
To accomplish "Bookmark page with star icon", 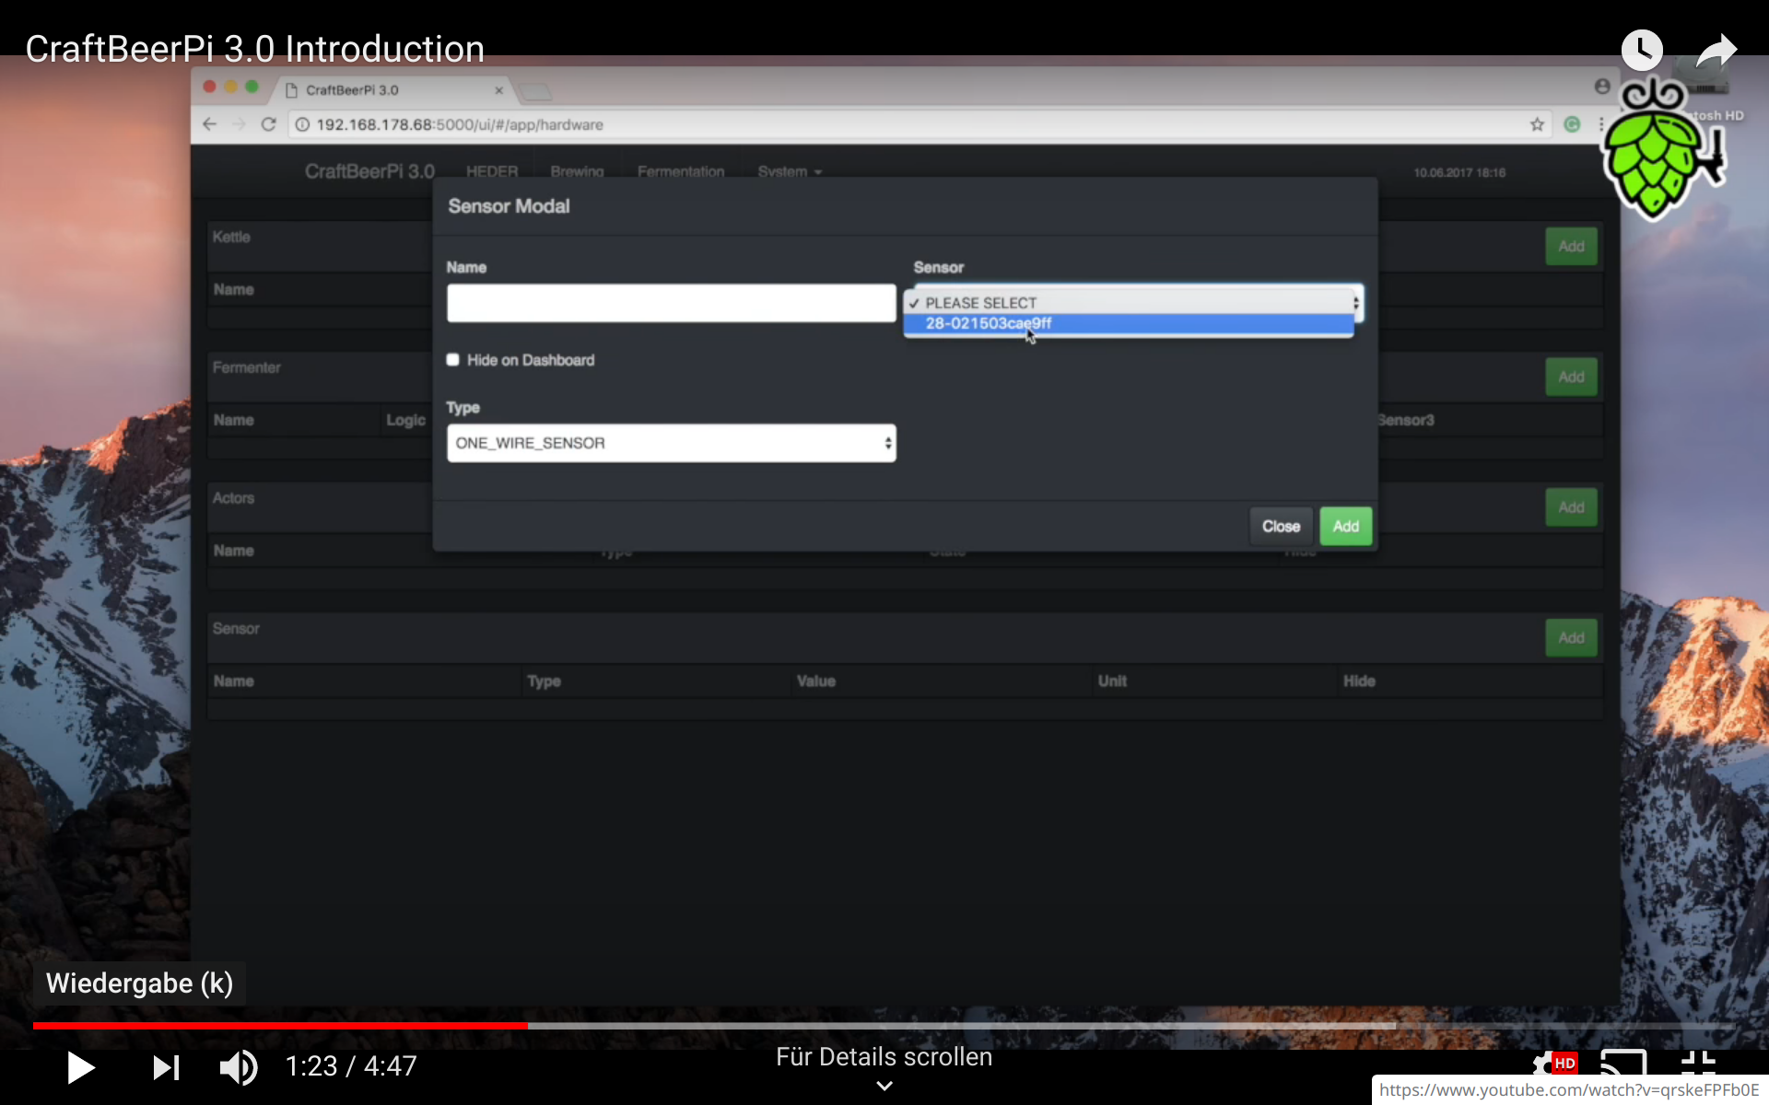I will click(1537, 124).
